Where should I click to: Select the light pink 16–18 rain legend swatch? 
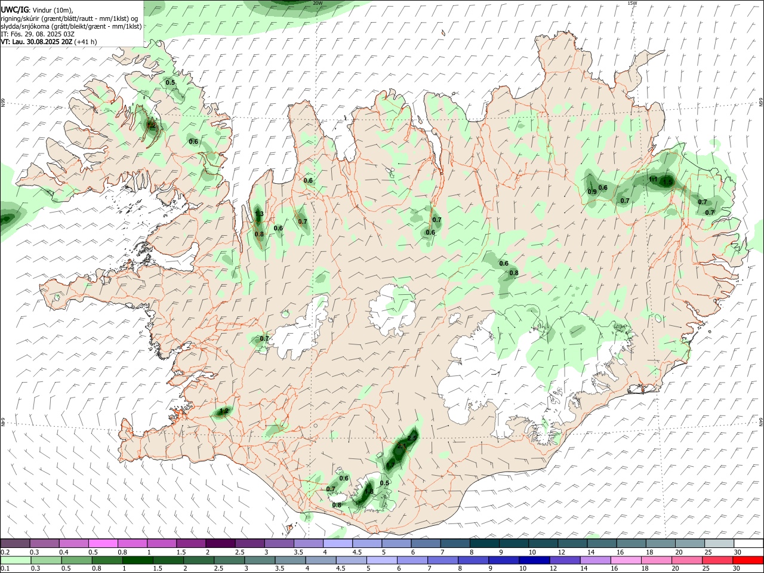[x=626, y=560]
